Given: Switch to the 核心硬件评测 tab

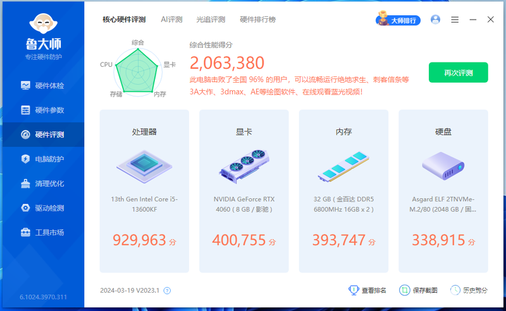Looking at the screenshot, I should coord(124,20).
